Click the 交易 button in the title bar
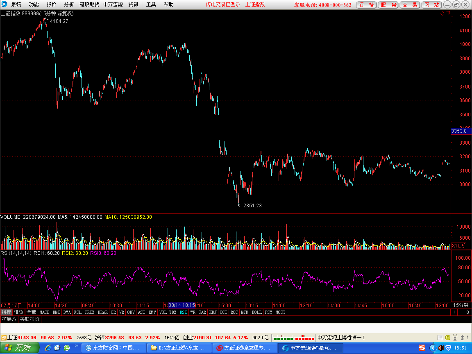The width and height of the screenshot is (472, 354). pyautogui.click(x=410, y=5)
